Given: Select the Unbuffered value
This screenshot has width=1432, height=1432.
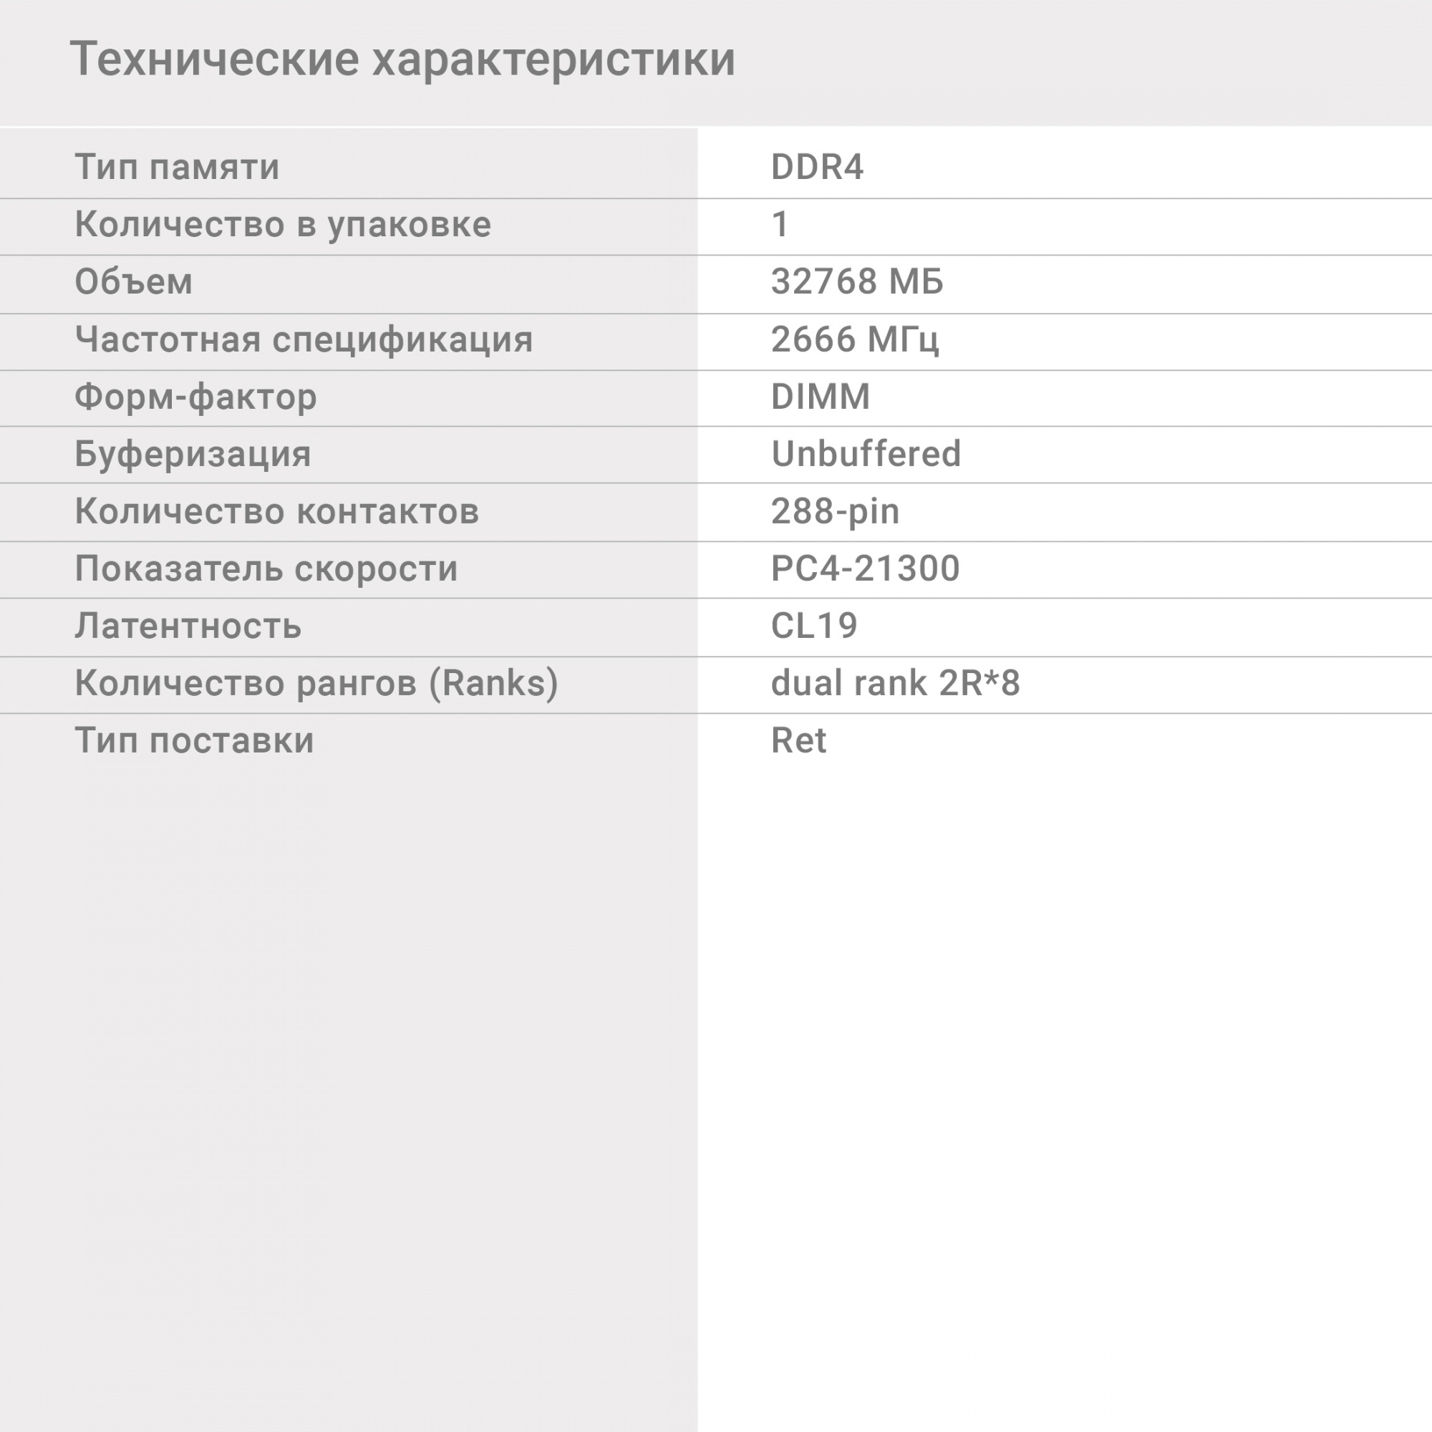Looking at the screenshot, I should pyautogui.click(x=866, y=454).
